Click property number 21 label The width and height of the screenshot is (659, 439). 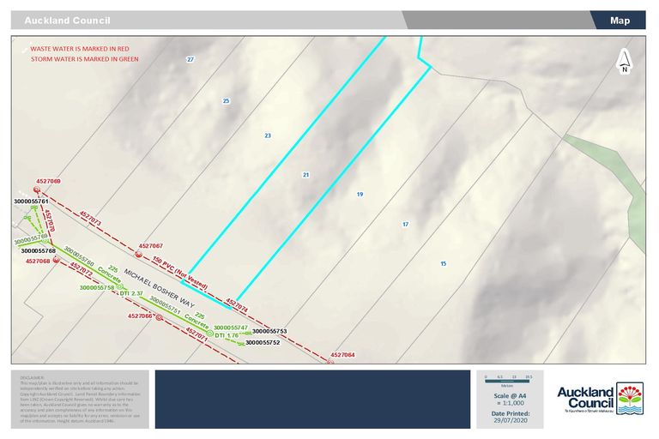[305, 175]
